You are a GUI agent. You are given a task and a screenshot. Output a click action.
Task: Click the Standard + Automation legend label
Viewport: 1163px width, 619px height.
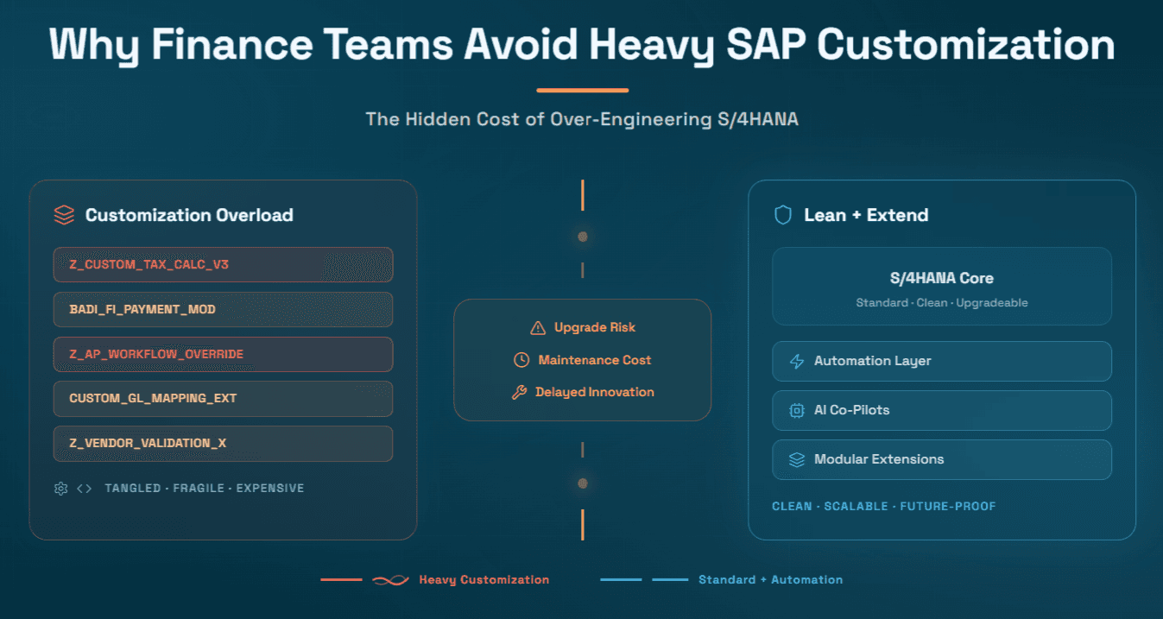[x=771, y=580]
